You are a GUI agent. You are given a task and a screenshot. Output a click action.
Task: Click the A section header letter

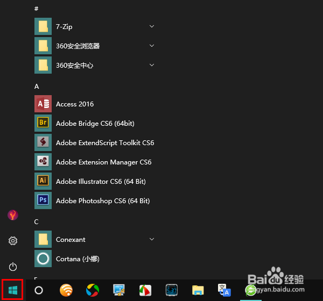point(37,87)
